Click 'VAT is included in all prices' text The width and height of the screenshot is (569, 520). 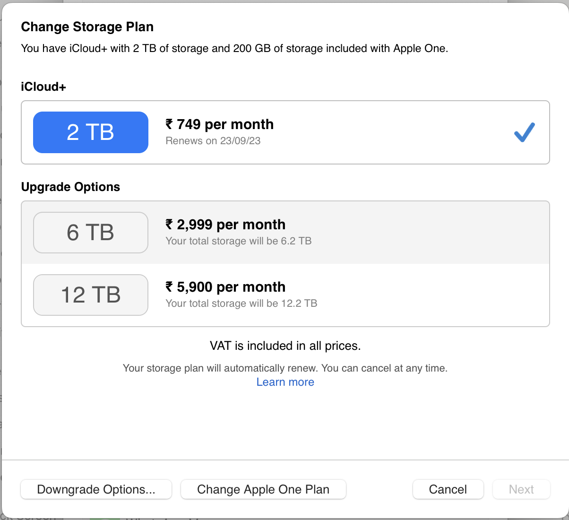click(285, 346)
